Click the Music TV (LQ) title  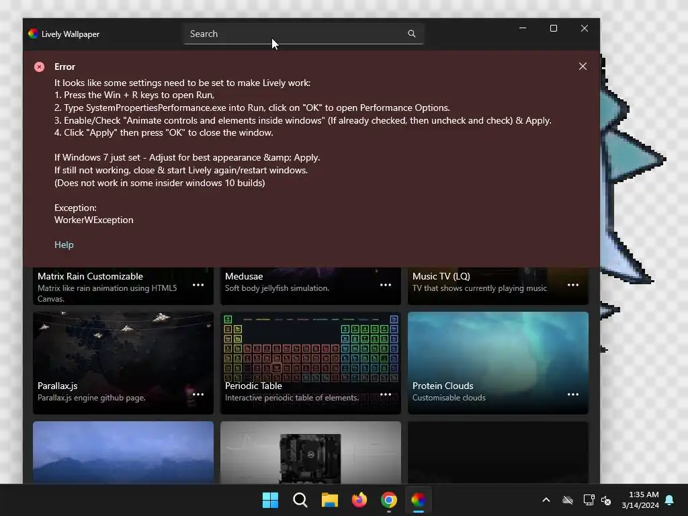click(441, 276)
